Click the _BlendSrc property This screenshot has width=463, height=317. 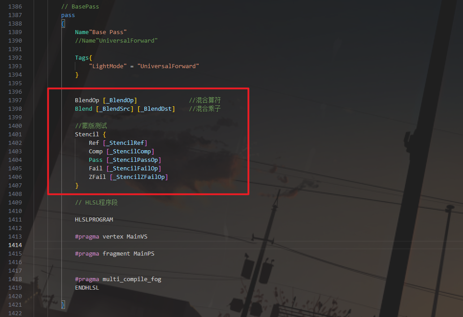pos(115,109)
